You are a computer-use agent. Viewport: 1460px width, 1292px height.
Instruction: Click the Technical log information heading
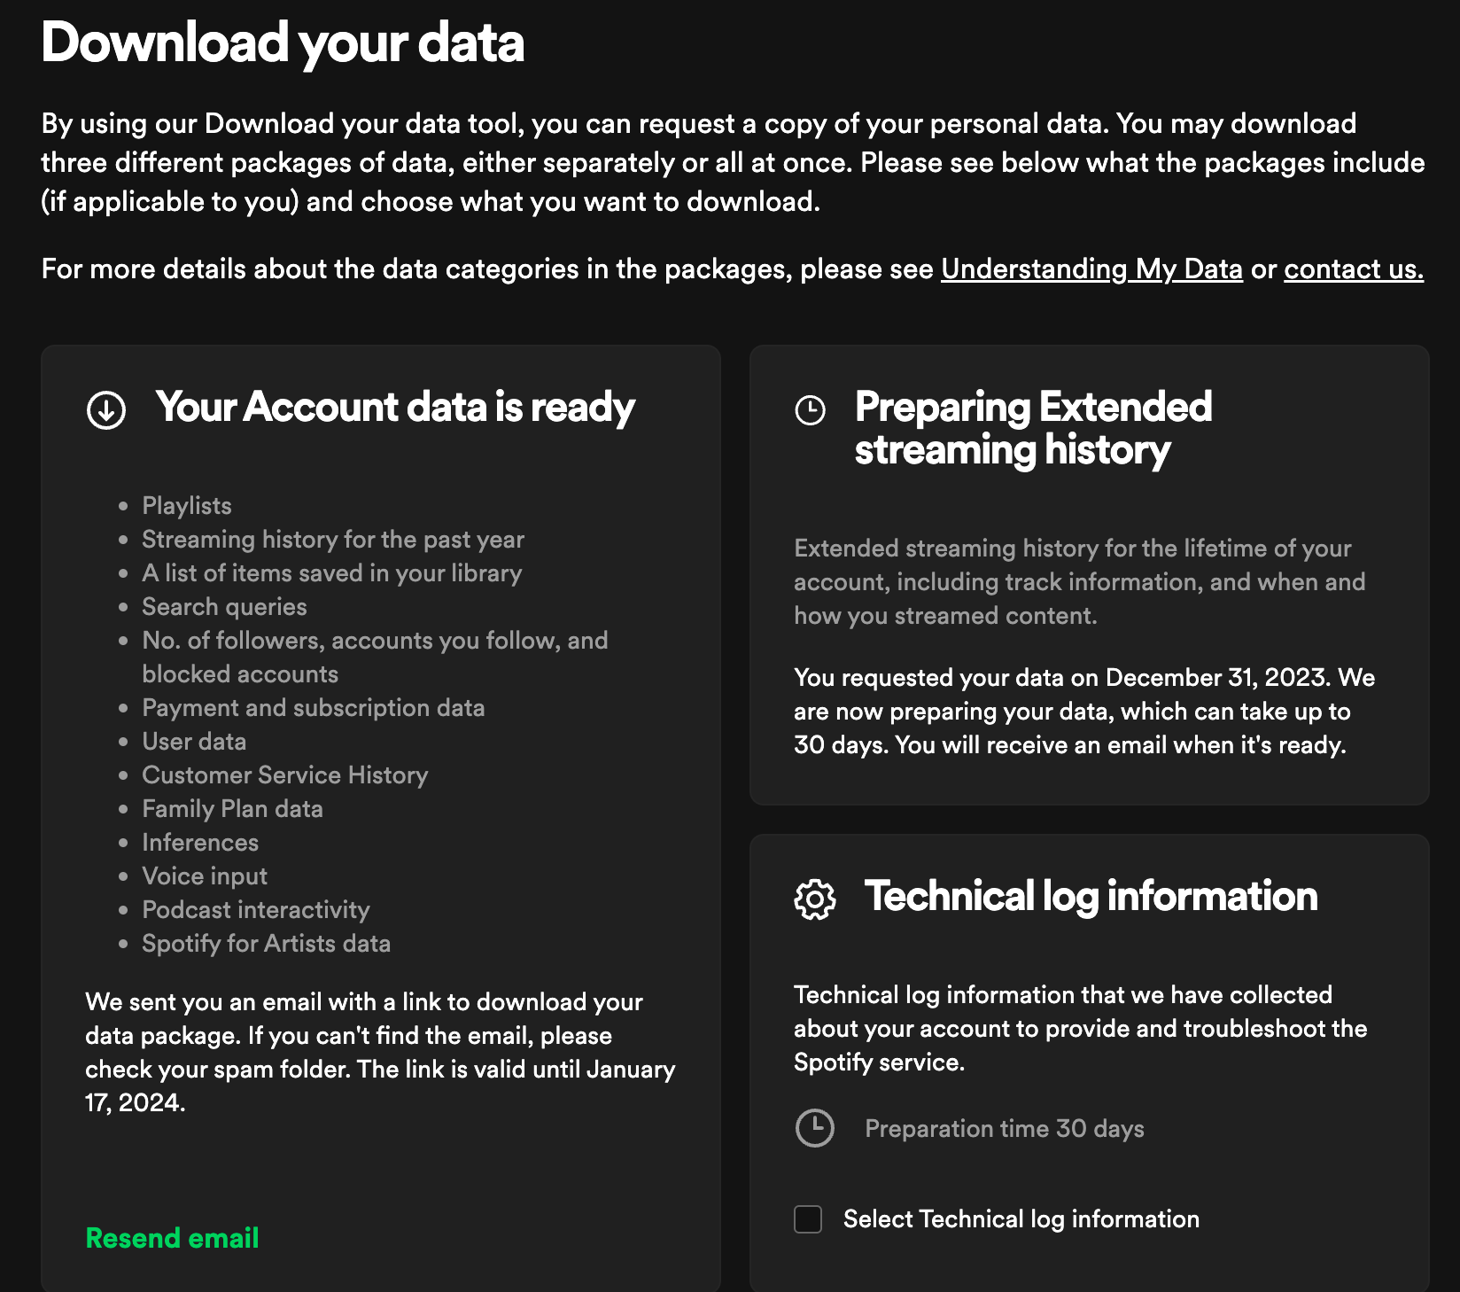[x=1091, y=896]
